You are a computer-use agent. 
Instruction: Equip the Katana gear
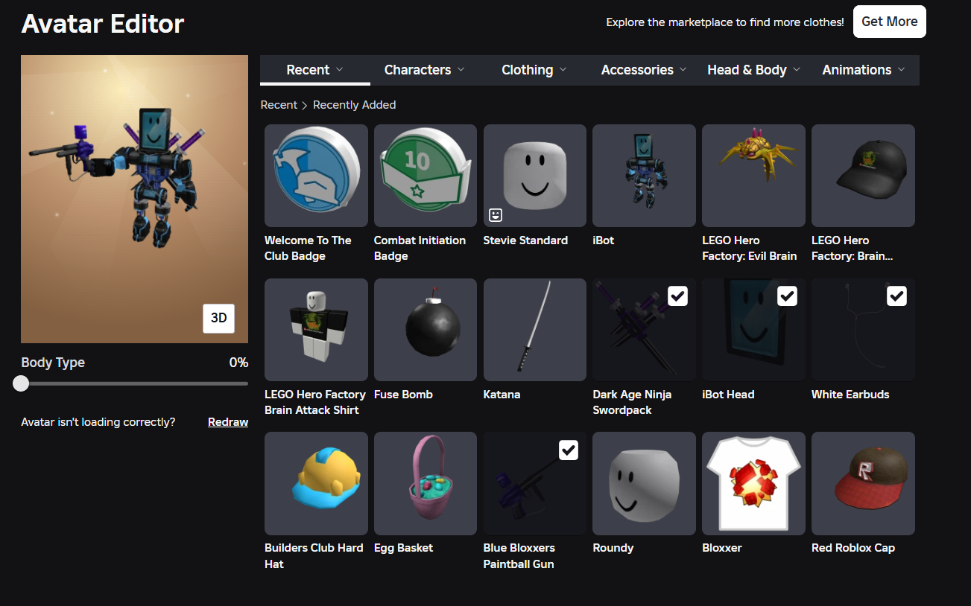[535, 330]
